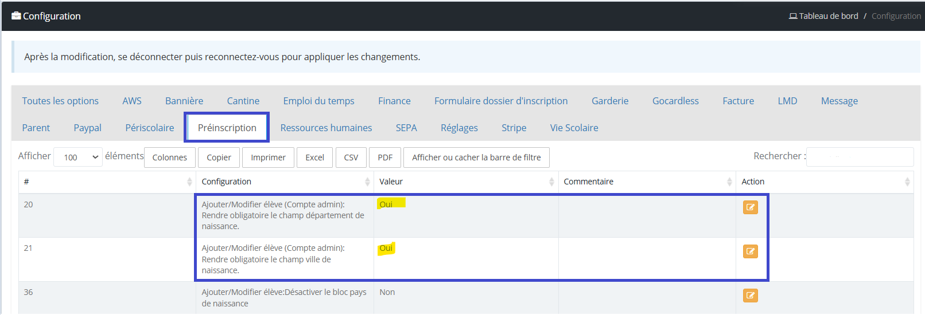Image resolution: width=925 pixels, height=315 pixels.
Task: Click the laptop icon in the breadcrumb
Action: point(793,16)
